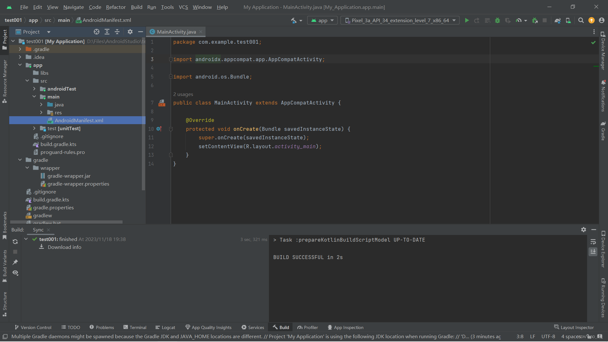Toggle scroll to end in build output
Image resolution: width=608 pixels, height=342 pixels.
tap(593, 252)
